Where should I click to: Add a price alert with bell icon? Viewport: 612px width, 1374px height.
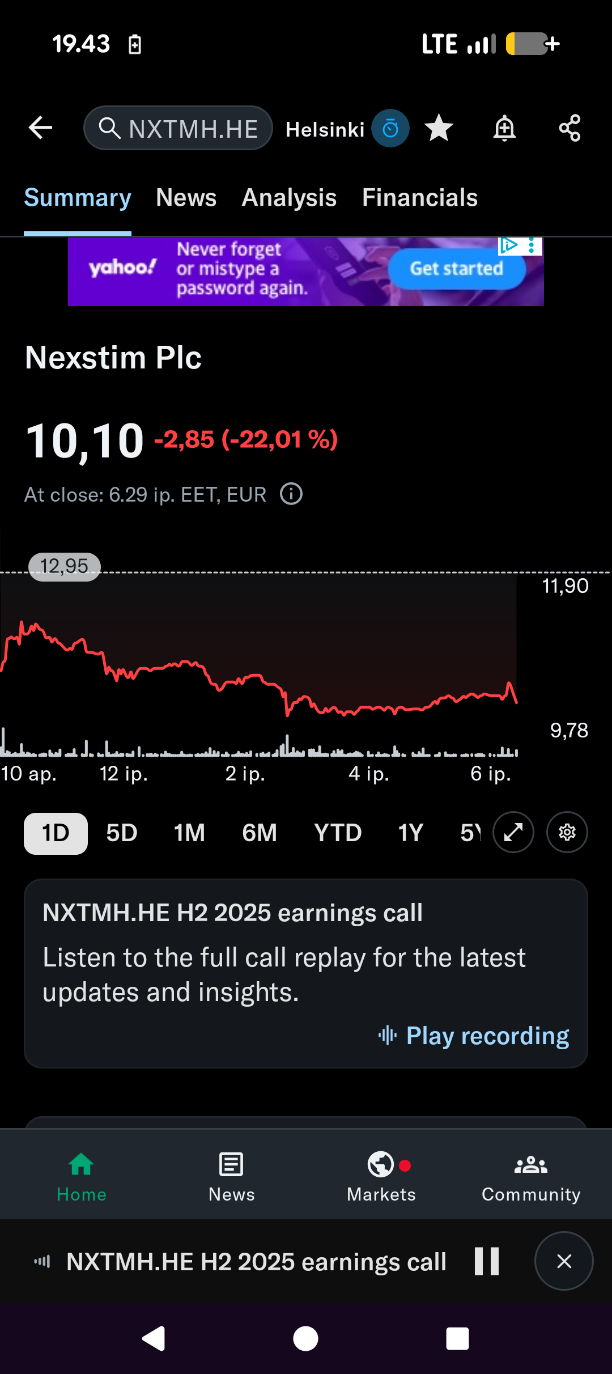click(504, 128)
